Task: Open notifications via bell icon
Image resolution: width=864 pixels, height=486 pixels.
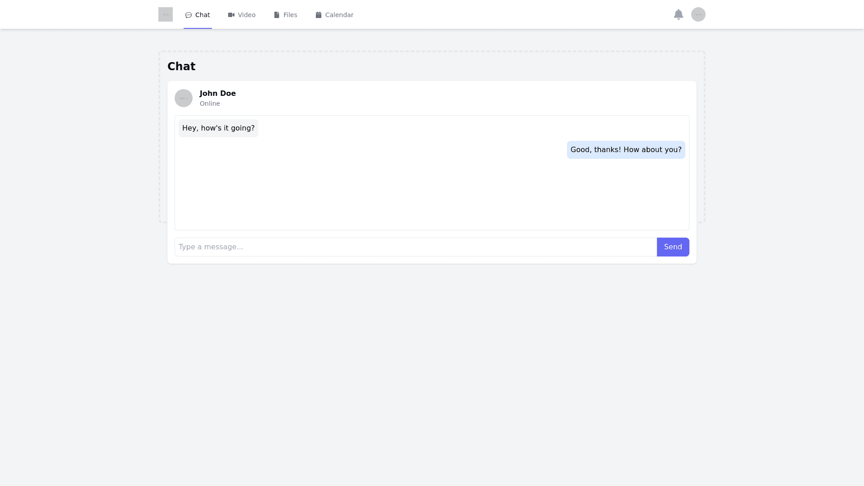Action: click(x=678, y=14)
